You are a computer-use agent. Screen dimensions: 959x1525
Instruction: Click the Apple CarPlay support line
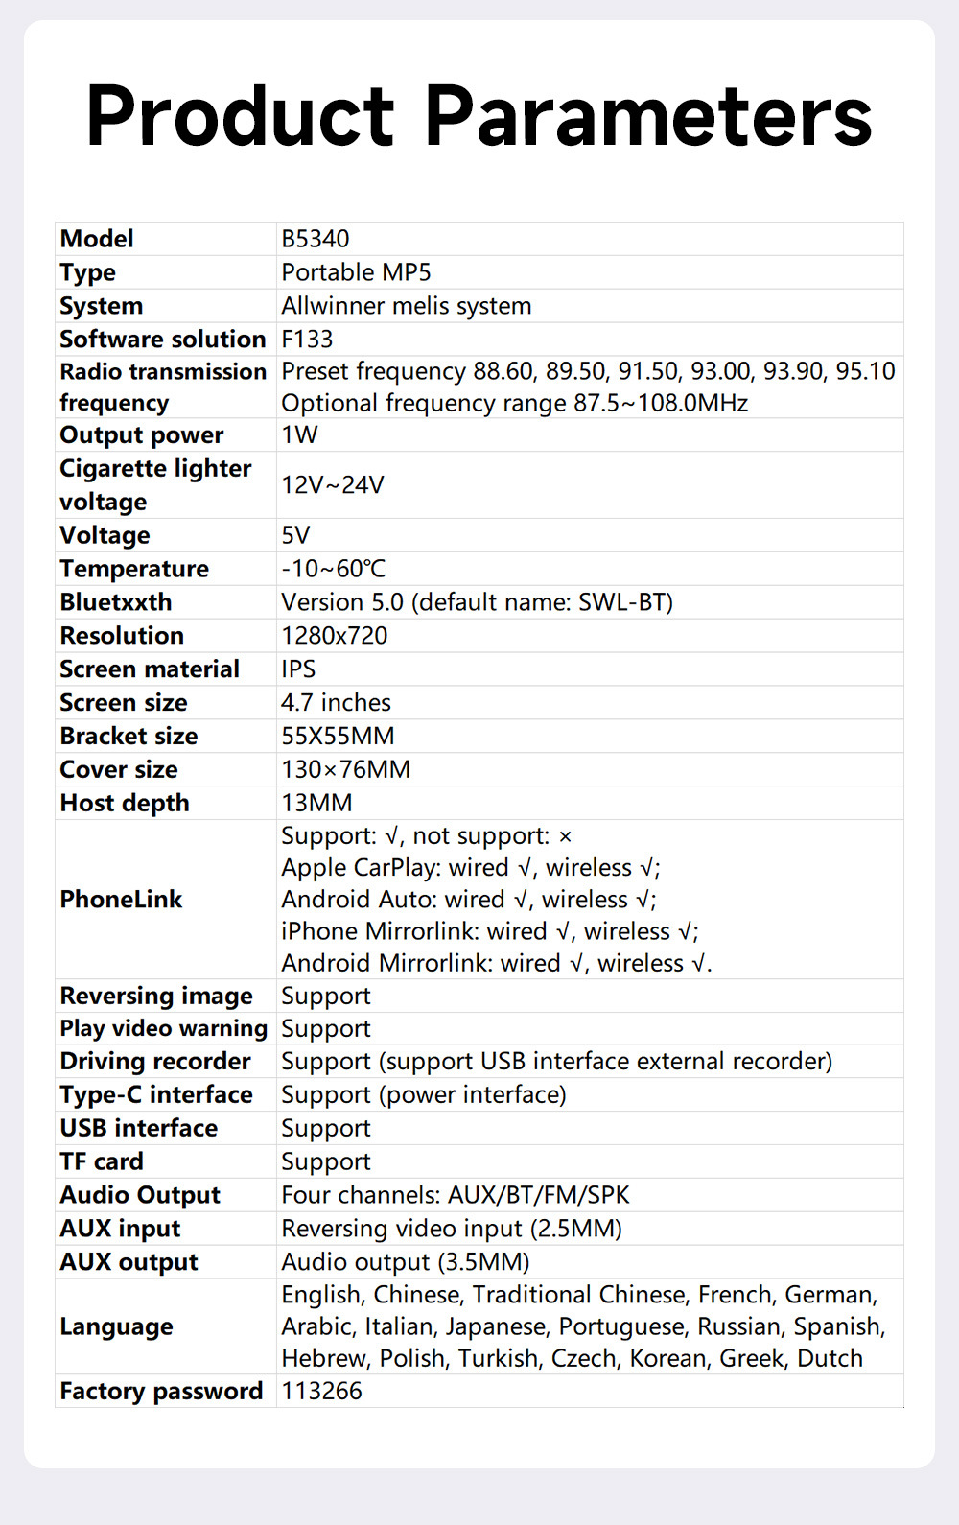(470, 868)
